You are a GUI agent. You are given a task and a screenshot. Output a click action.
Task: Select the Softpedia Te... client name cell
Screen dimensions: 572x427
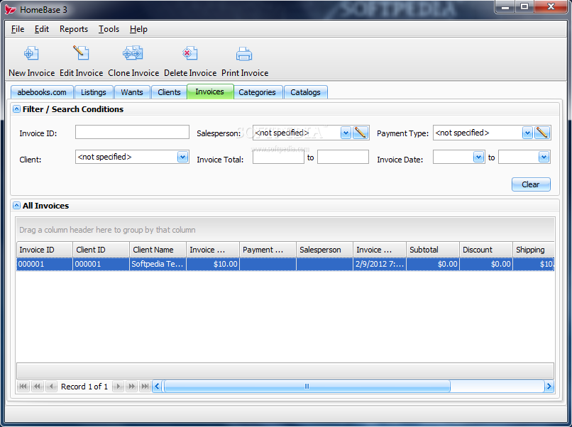[x=158, y=264]
